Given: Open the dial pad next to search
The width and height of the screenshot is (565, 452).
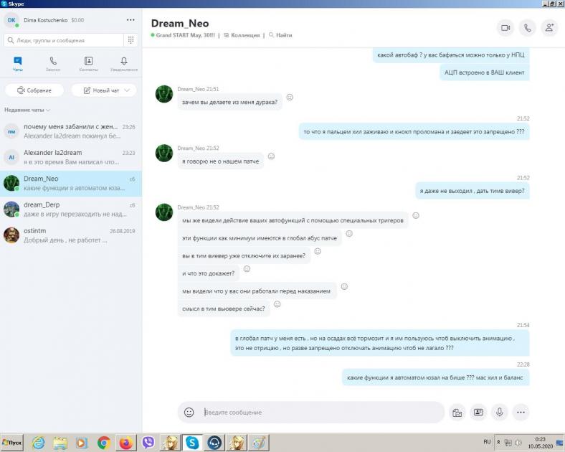Looking at the screenshot, I should tap(131, 40).
